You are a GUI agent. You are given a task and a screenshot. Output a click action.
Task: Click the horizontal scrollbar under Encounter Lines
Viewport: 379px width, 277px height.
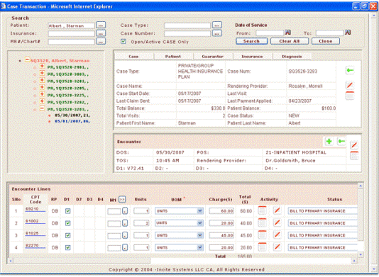(182, 261)
